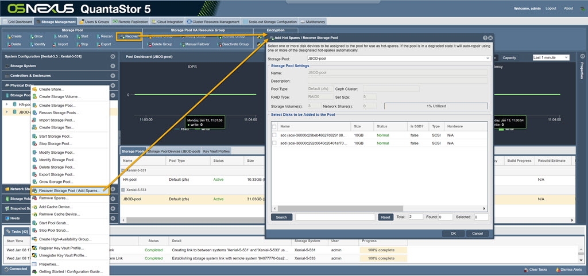Click the Capacity tab in Pool Dashboard
588x276 pixels.
pos(509,58)
